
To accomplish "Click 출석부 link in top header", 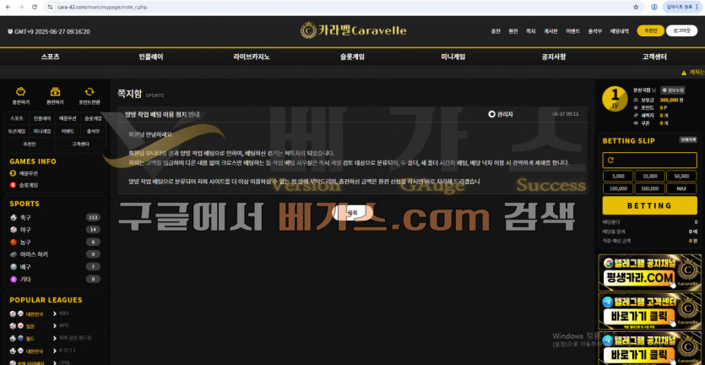I will 595,31.
